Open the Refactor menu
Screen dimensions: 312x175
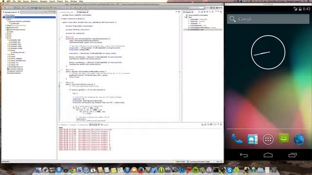[x=34, y=1]
